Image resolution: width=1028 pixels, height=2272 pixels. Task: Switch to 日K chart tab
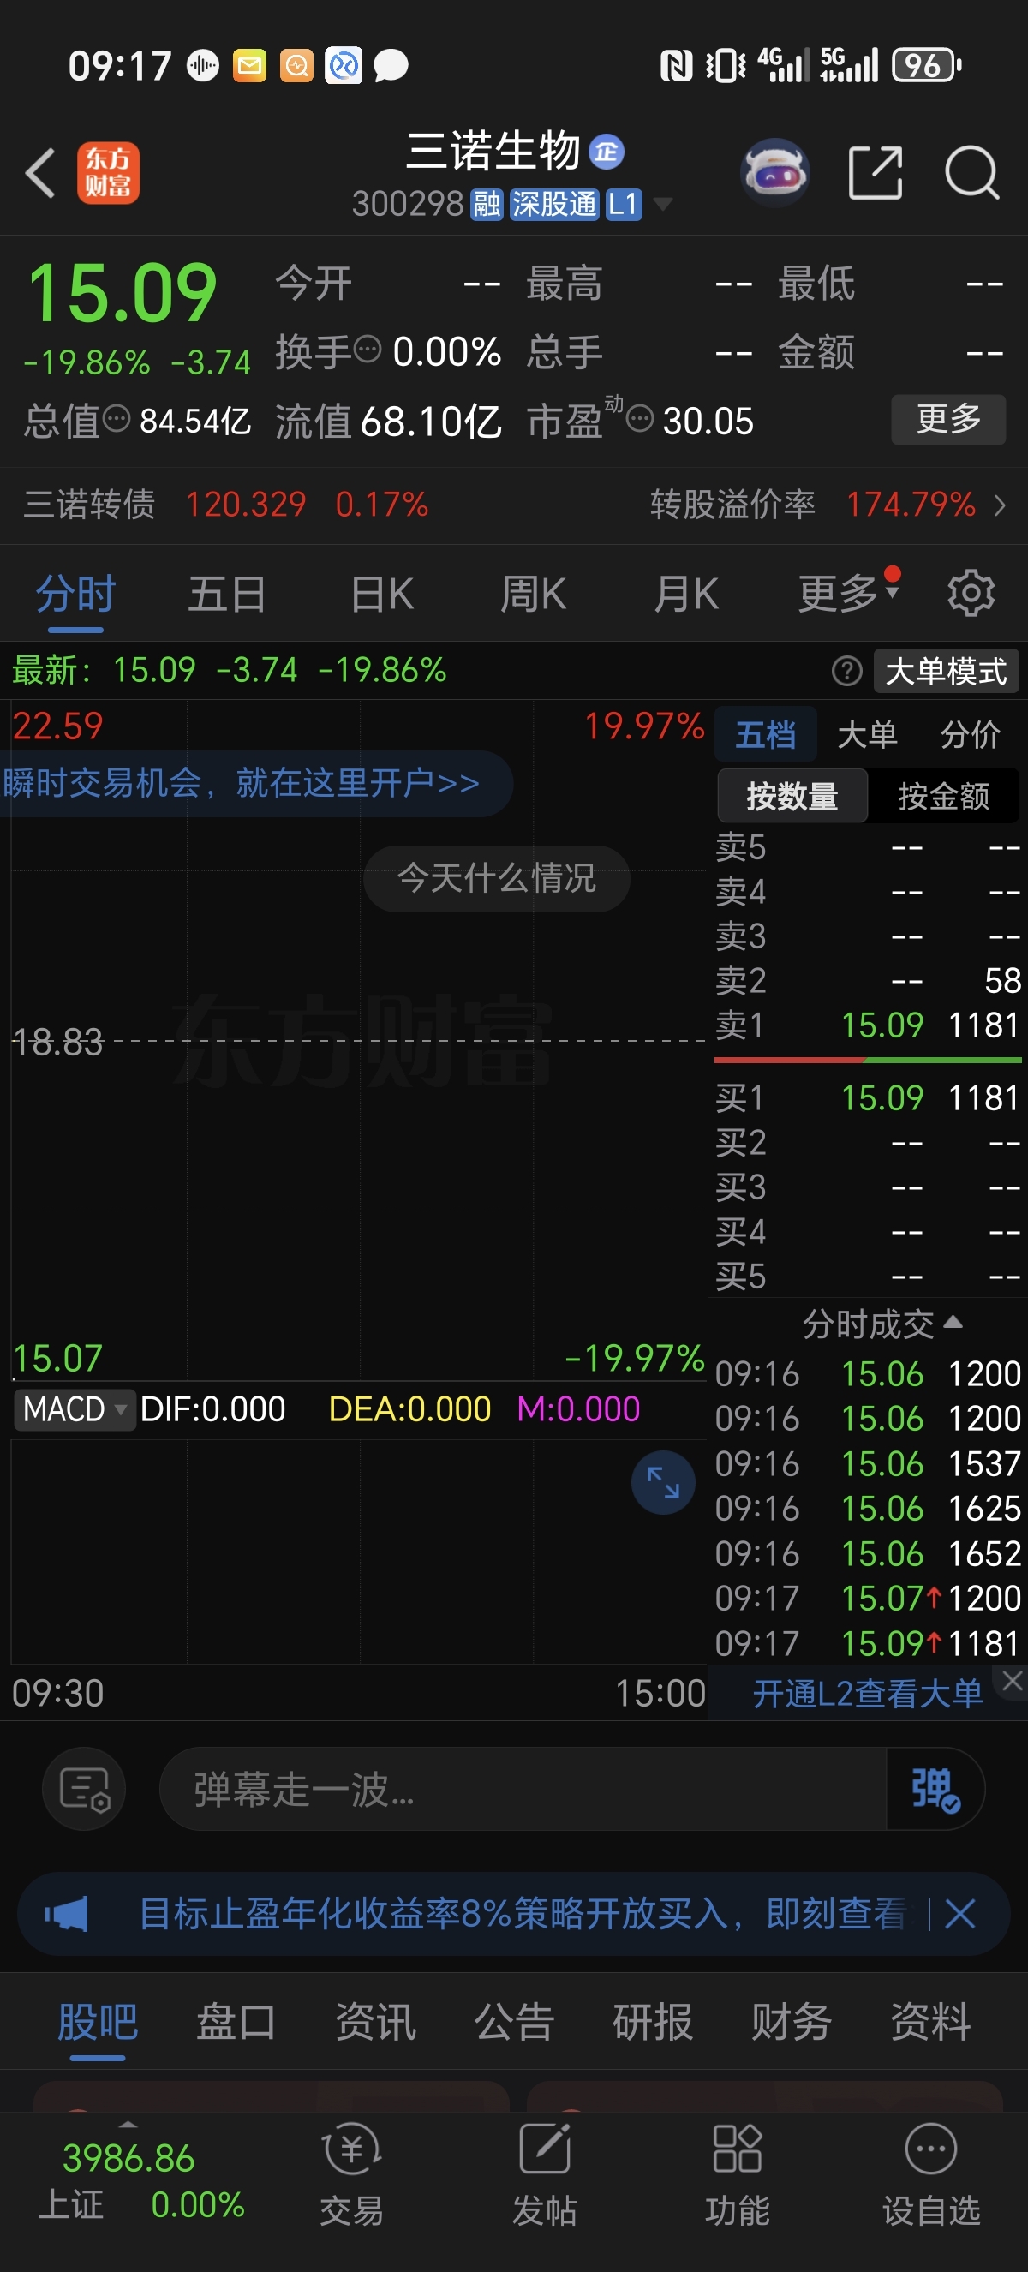(x=382, y=593)
